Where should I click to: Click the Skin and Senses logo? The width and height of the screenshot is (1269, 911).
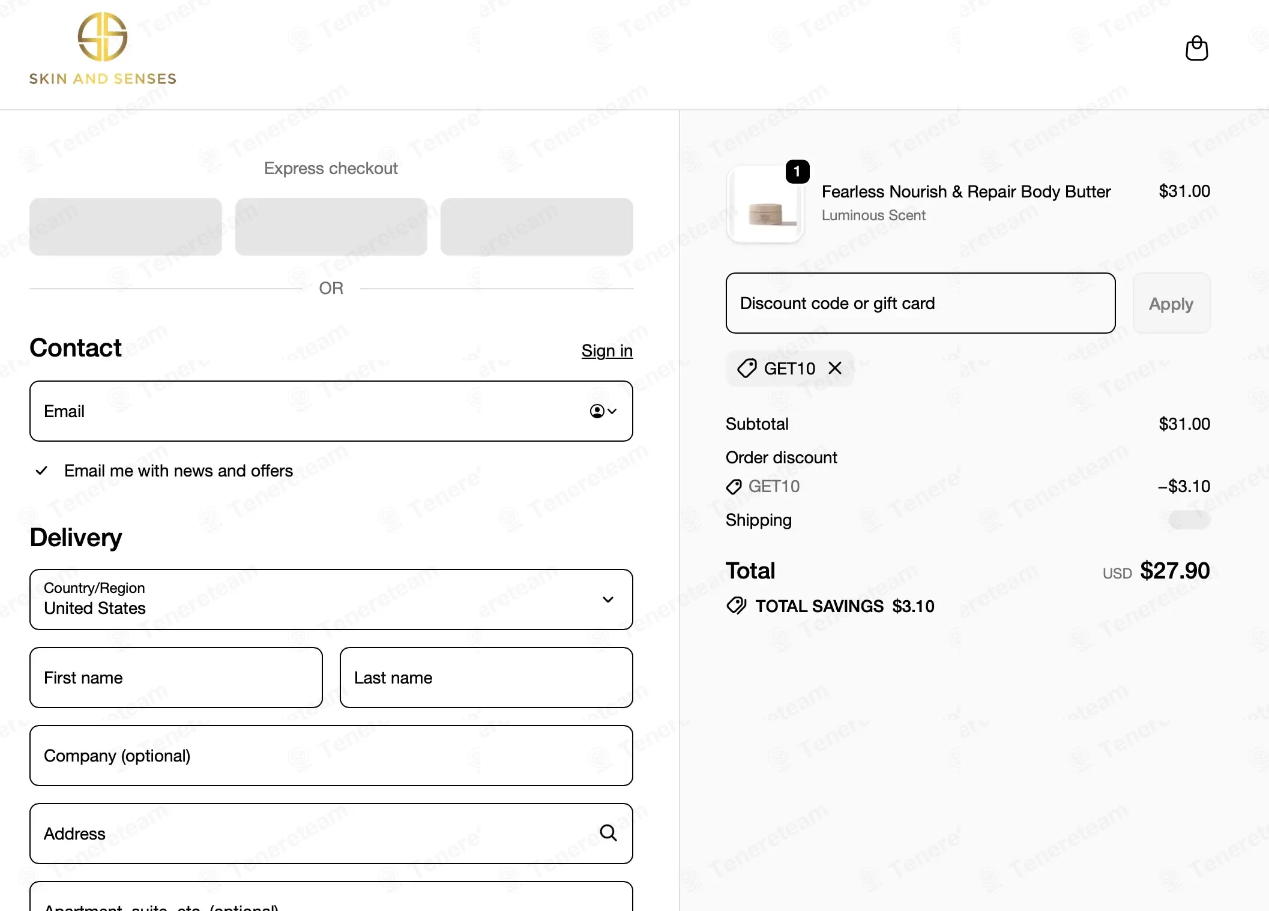103,49
